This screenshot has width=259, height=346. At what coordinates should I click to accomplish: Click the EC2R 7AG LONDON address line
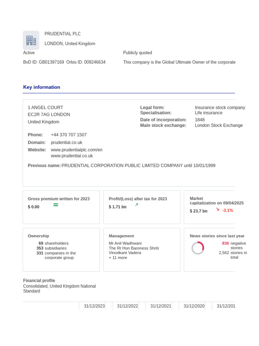49,115
